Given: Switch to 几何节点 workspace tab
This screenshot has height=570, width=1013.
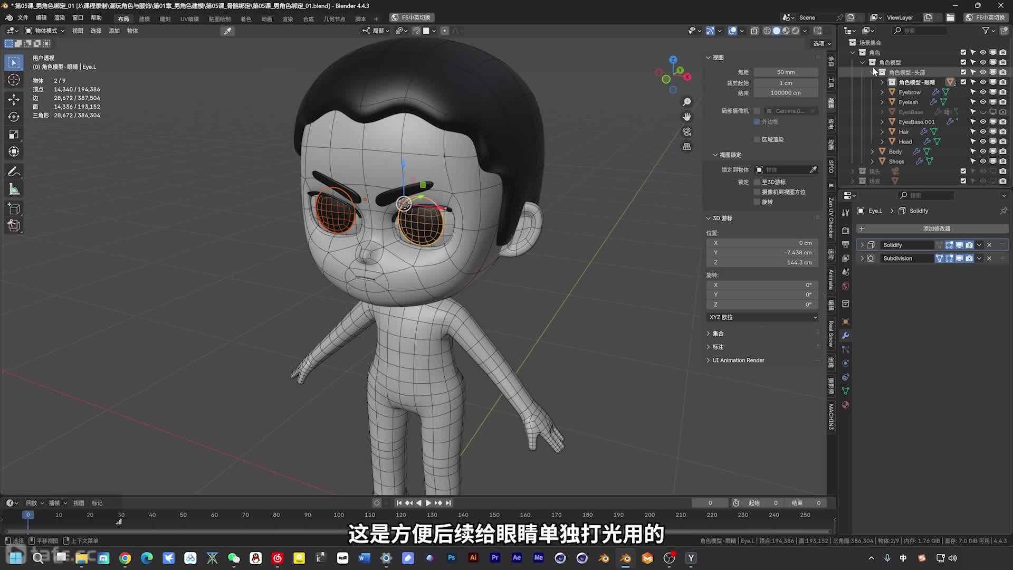Looking at the screenshot, I should click(x=334, y=19).
